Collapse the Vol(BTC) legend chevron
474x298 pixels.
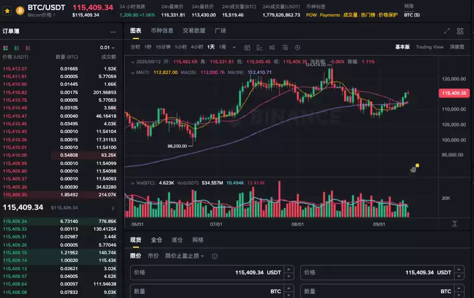pyautogui.click(x=132, y=183)
